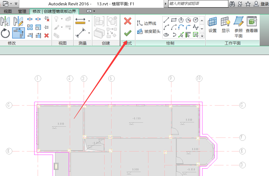Switch to the 视图 (View) ribbon tab
This screenshot has width=269, height=176.
coord(8,11)
